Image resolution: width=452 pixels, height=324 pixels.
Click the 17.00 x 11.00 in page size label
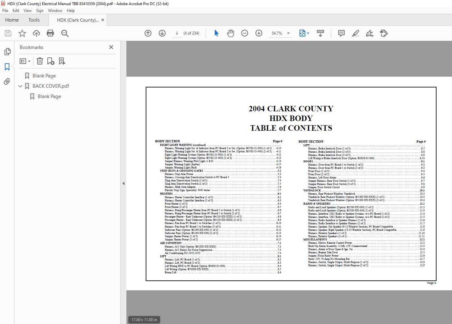coord(144,320)
